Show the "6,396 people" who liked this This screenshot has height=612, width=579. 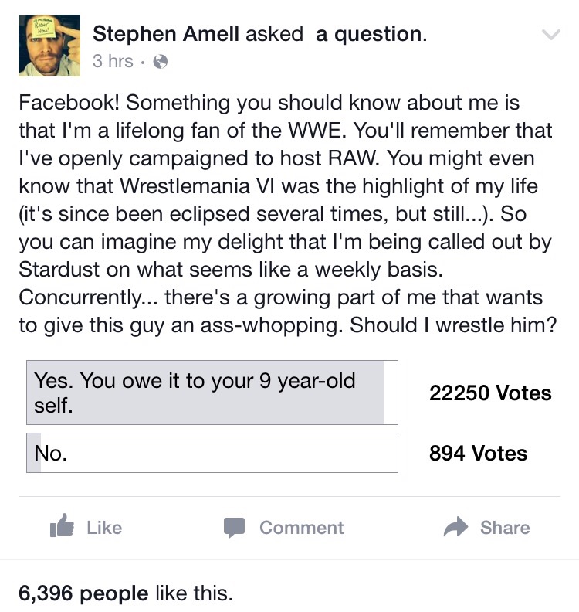[83, 593]
